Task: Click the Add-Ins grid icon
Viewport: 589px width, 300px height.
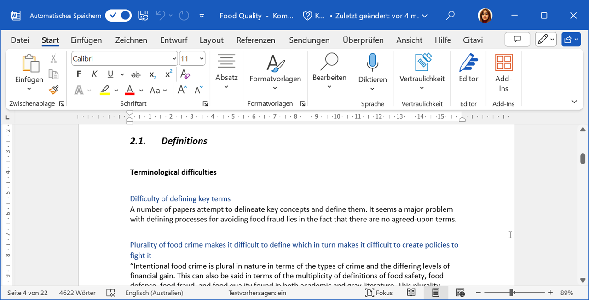Action: [503, 63]
